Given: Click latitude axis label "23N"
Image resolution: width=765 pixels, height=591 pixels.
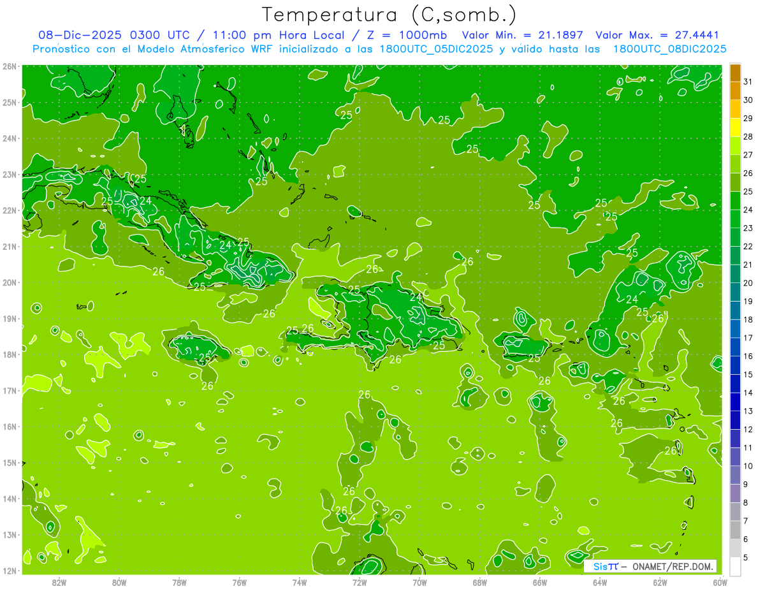Looking at the screenshot, I should [x=10, y=174].
